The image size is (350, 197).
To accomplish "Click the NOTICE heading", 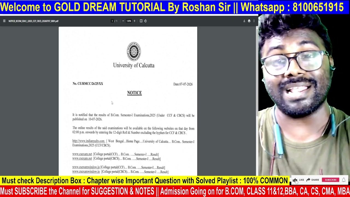I will coord(135,93).
